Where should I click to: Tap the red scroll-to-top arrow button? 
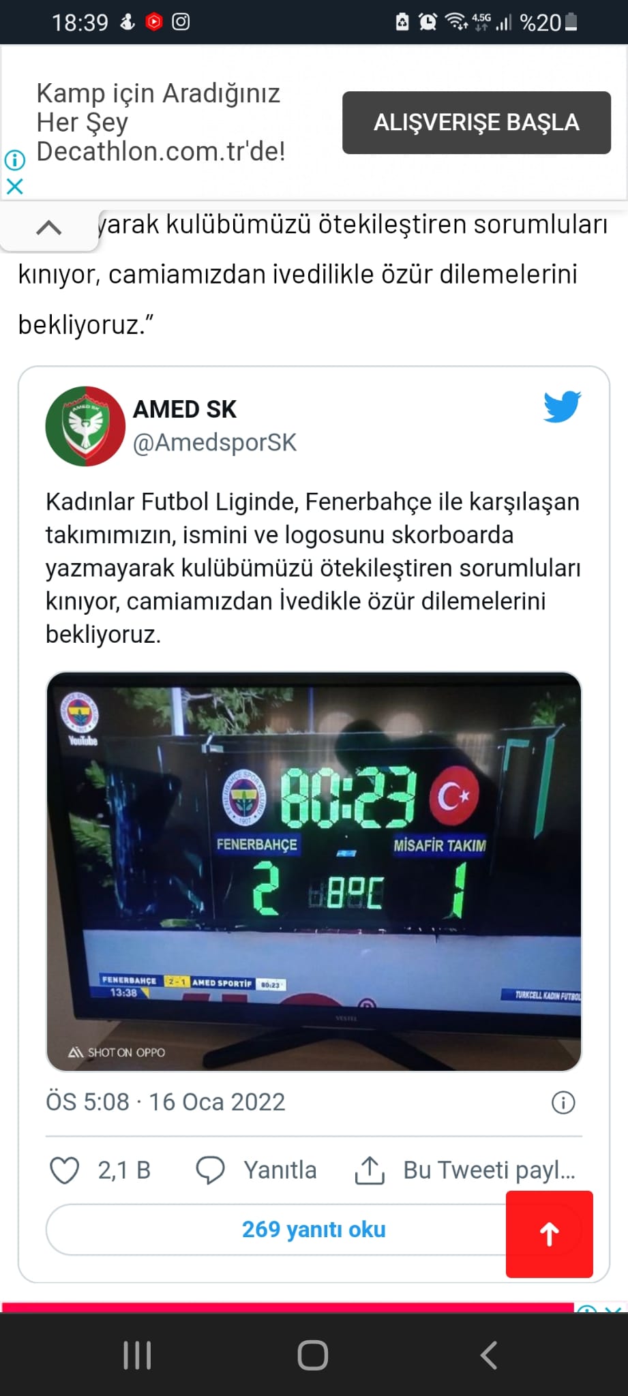(550, 1234)
